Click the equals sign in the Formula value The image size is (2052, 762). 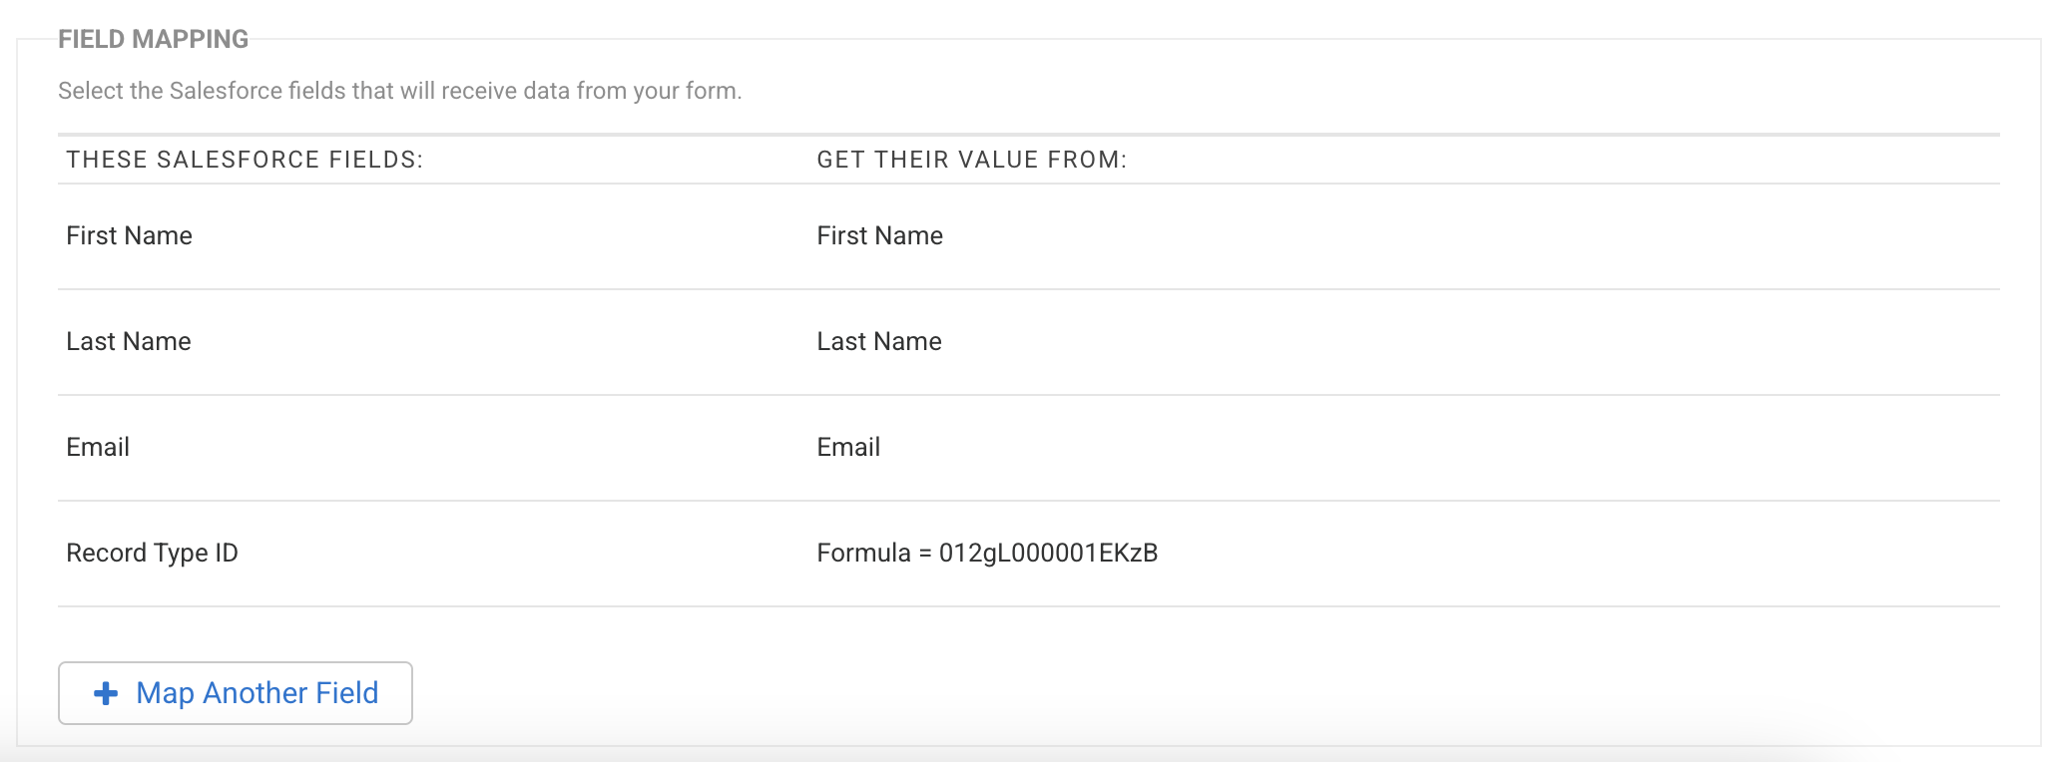pos(924,554)
